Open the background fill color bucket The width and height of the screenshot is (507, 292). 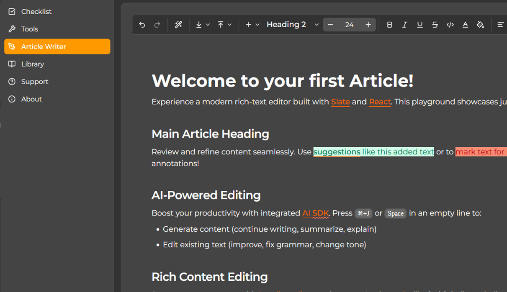(x=480, y=25)
